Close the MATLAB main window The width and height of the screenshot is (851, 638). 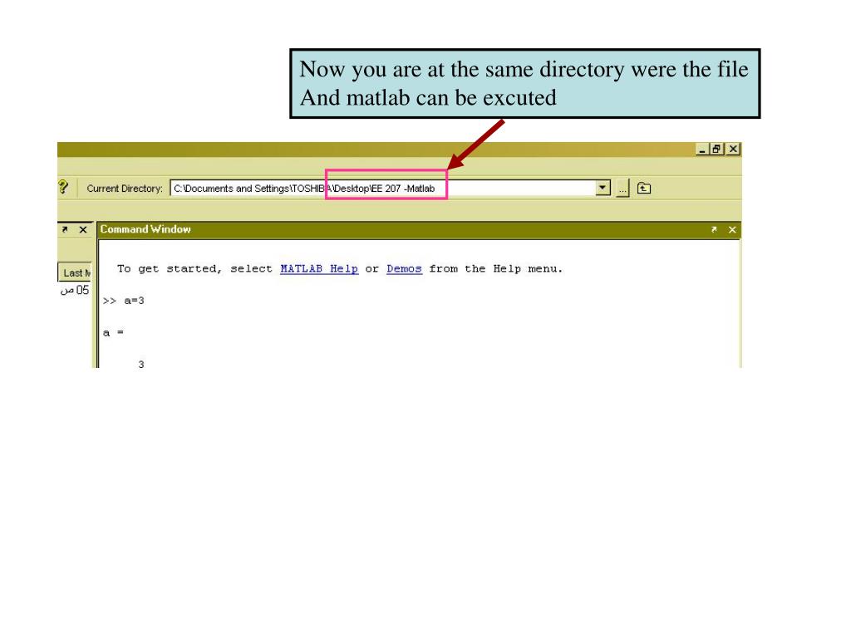(733, 149)
